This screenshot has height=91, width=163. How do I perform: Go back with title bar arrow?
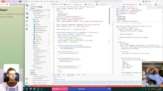click(67, 2)
